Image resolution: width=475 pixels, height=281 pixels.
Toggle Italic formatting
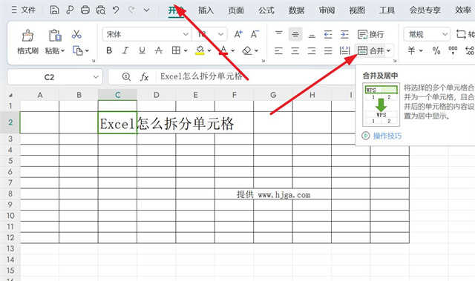click(125, 50)
